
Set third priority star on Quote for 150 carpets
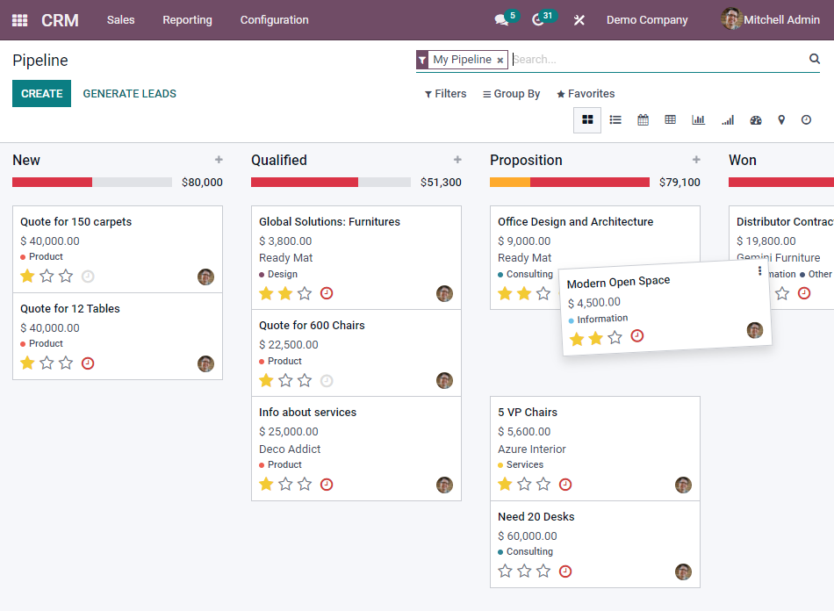(x=66, y=276)
